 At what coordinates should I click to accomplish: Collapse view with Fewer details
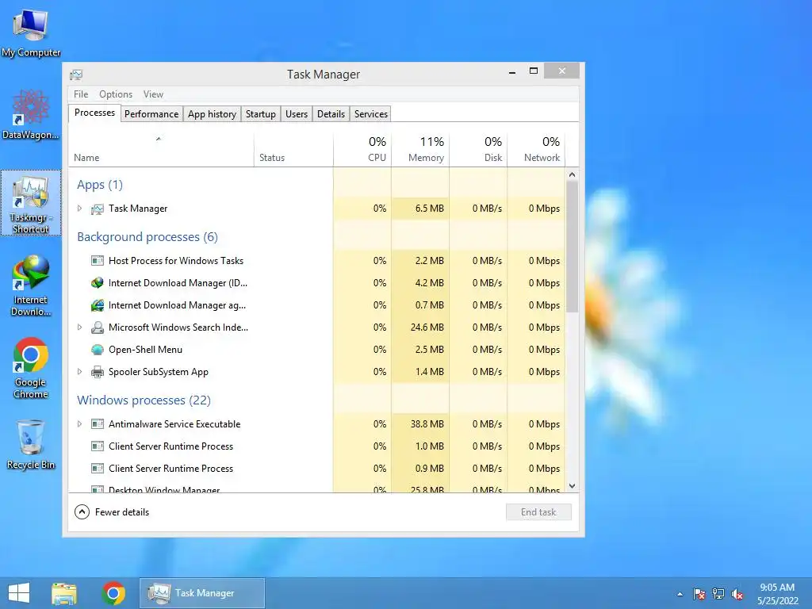coord(112,512)
